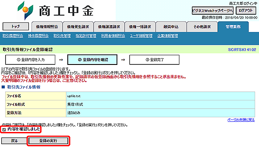Click the 利用者情報照会 link
The height and width of the screenshot is (161, 259).
point(113,36)
